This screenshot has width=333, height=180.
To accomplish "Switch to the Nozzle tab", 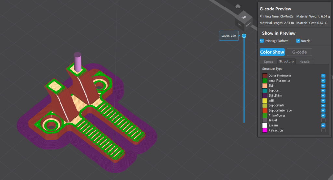I will pyautogui.click(x=304, y=62).
